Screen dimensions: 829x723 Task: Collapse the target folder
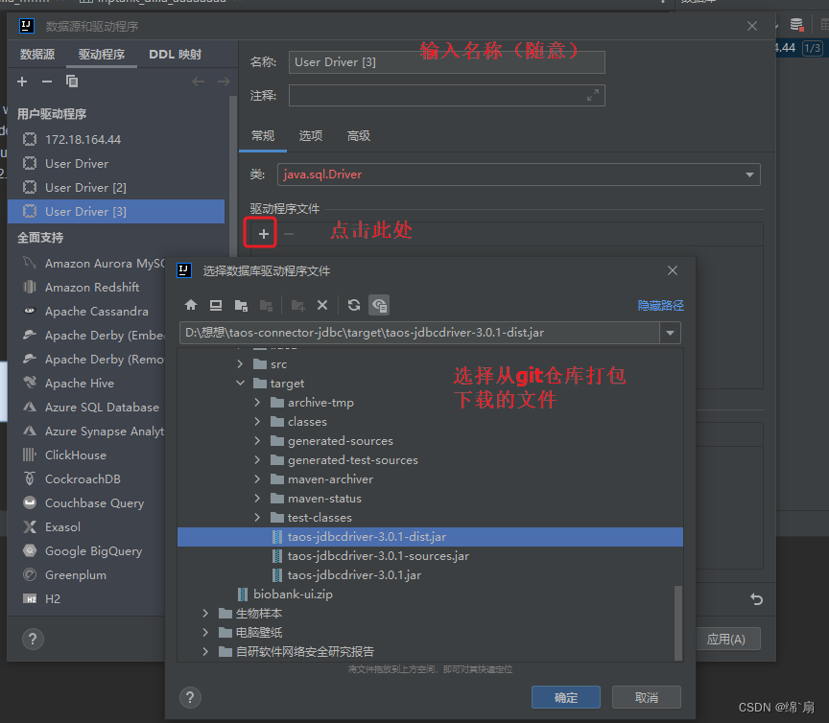pyautogui.click(x=239, y=383)
